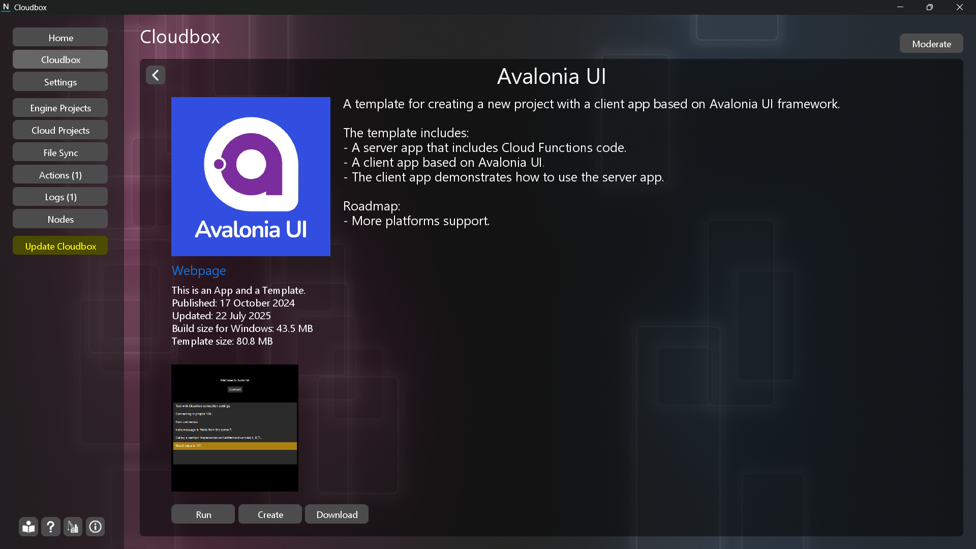
Task: Click the Moderate button
Action: [x=931, y=44]
